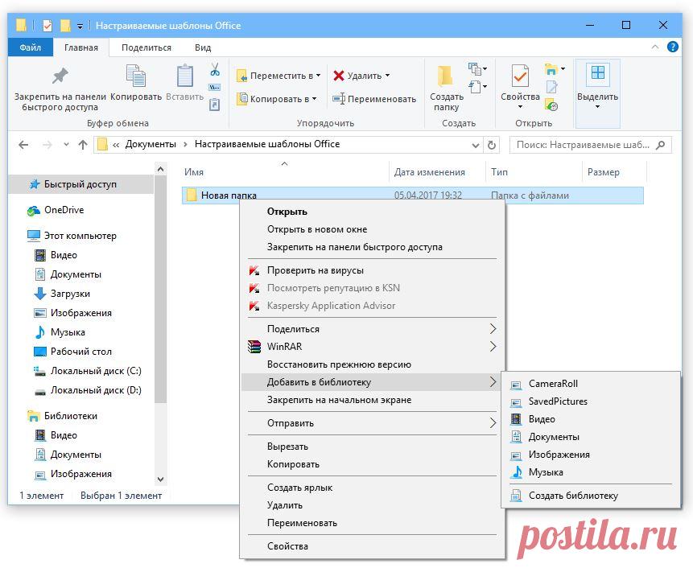693x568 pixels.
Task: Add folder to SavedPictures library
Action: 591,401
